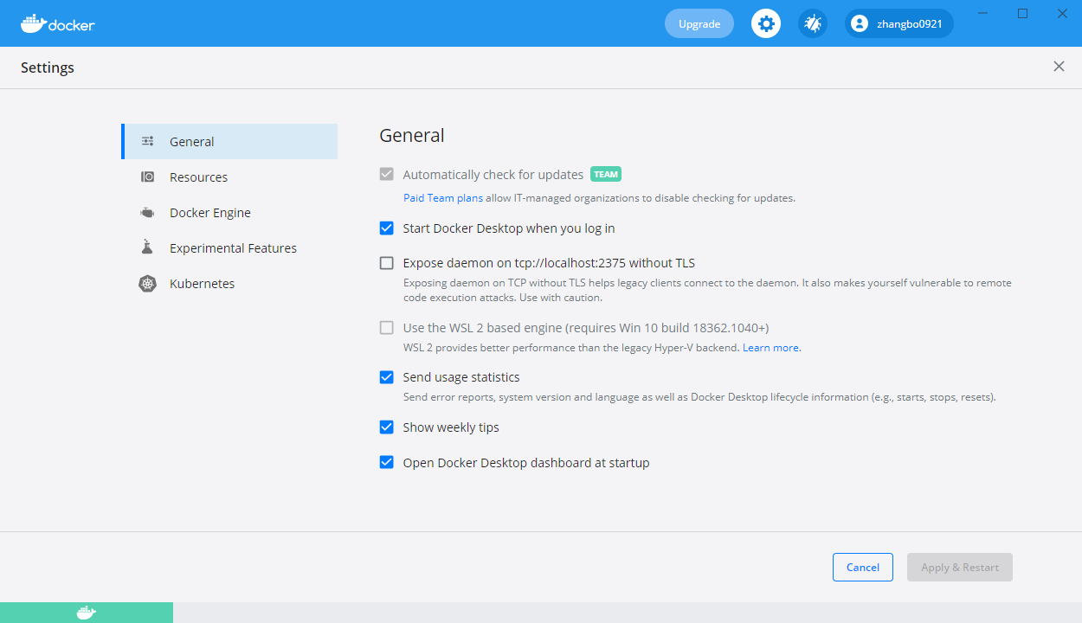Click the Cancel button
The height and width of the screenshot is (623, 1082).
click(863, 567)
